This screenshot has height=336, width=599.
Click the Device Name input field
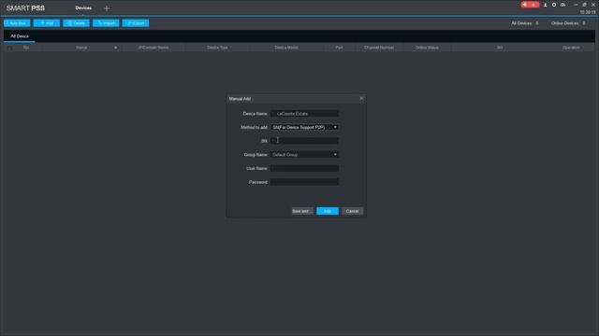[304, 114]
